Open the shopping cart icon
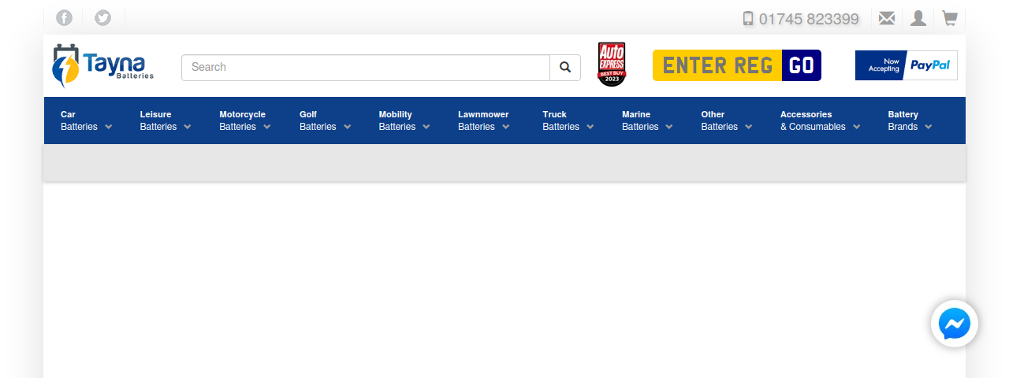The image size is (1009, 378). (x=950, y=18)
